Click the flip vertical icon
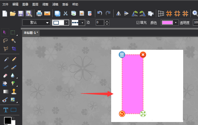This screenshot has width=198, height=125. coord(126,14)
